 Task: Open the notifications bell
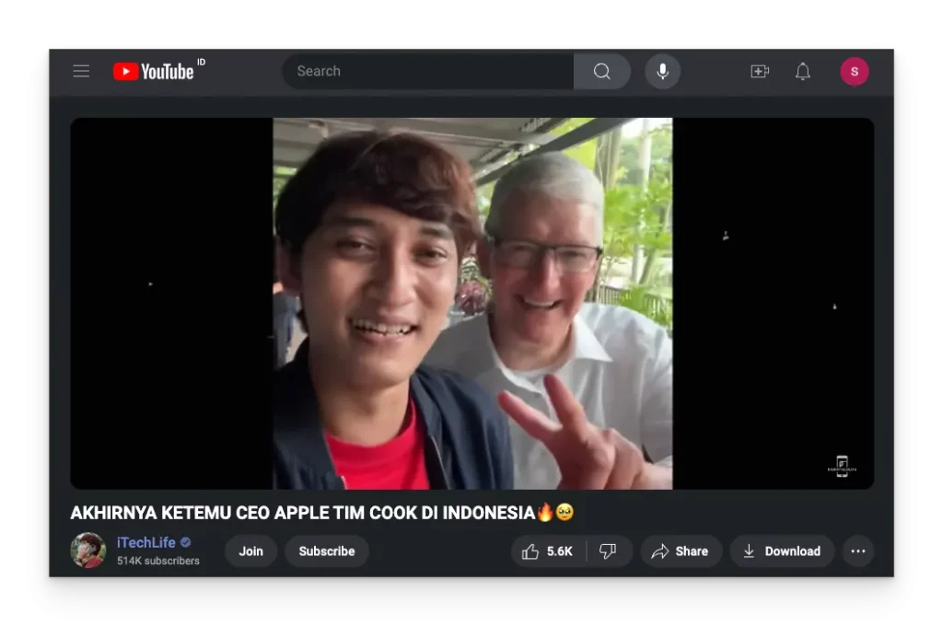[x=803, y=71]
